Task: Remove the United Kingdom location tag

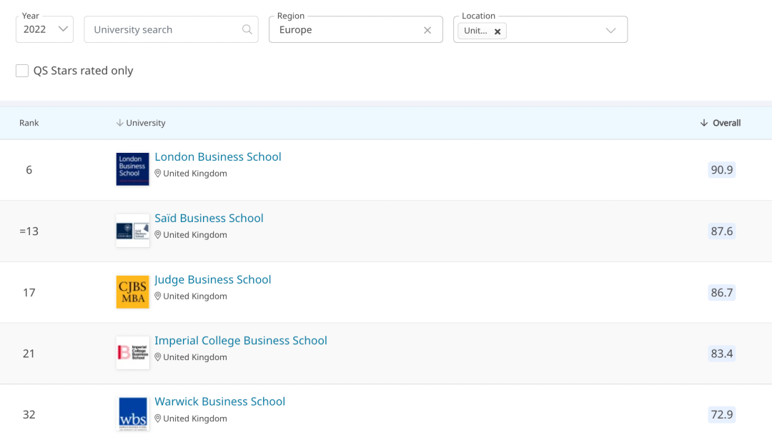Action: 498,31
